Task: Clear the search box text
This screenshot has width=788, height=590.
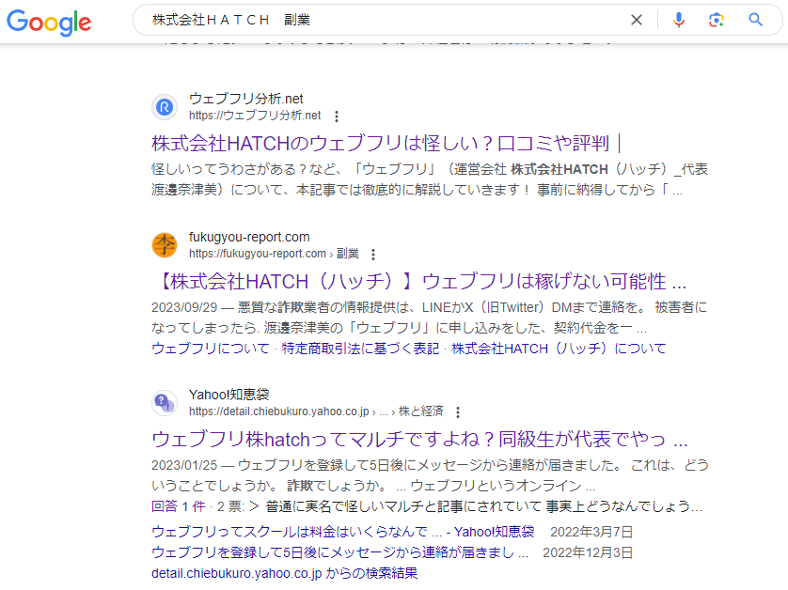Action: click(637, 20)
